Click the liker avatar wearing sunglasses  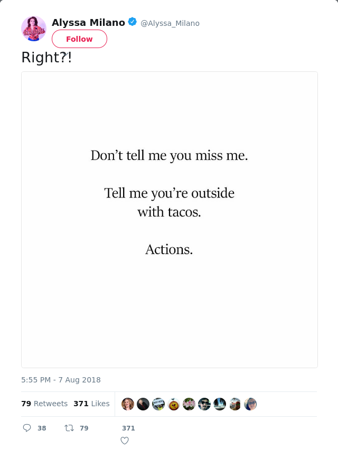tap(204, 404)
